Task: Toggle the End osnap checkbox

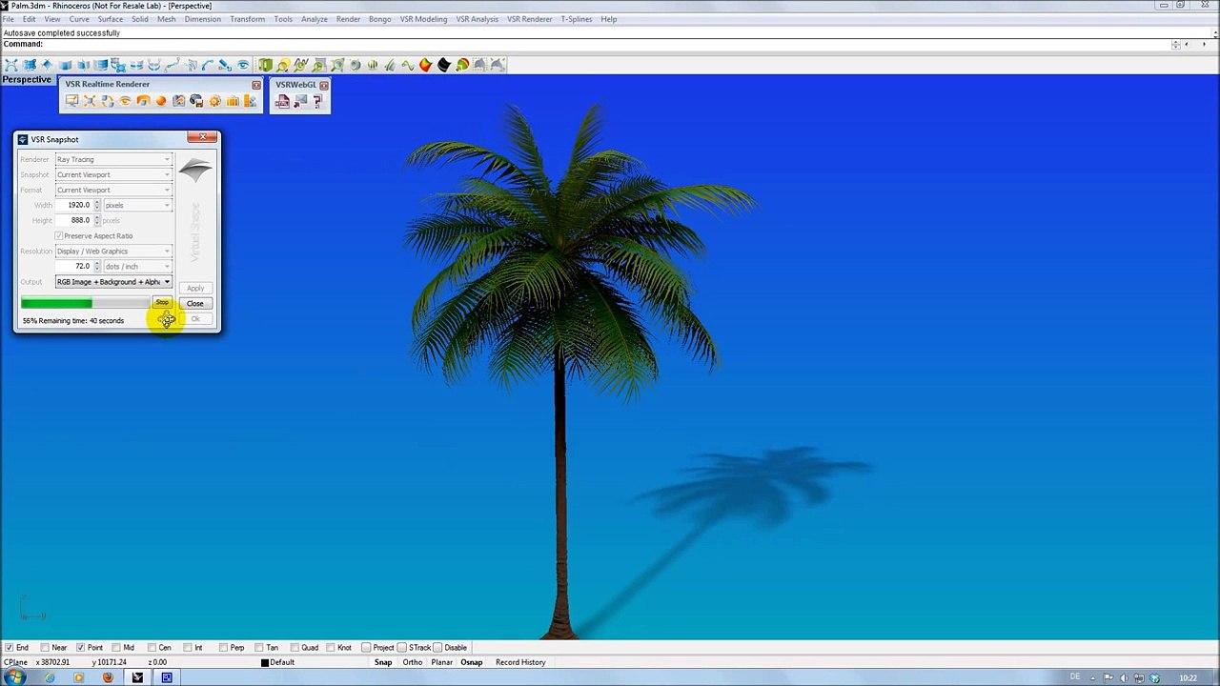Action: click(x=9, y=648)
